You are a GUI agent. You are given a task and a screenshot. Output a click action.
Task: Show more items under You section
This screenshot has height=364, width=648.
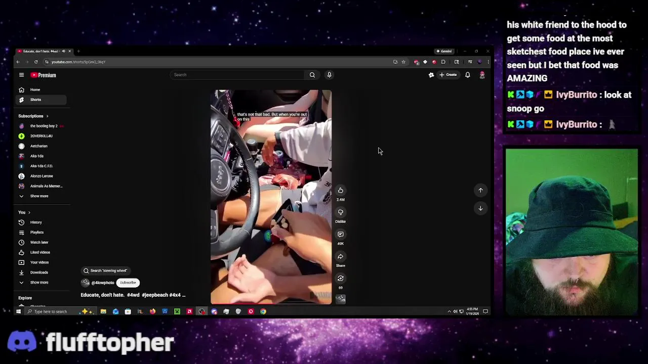pyautogui.click(x=40, y=283)
